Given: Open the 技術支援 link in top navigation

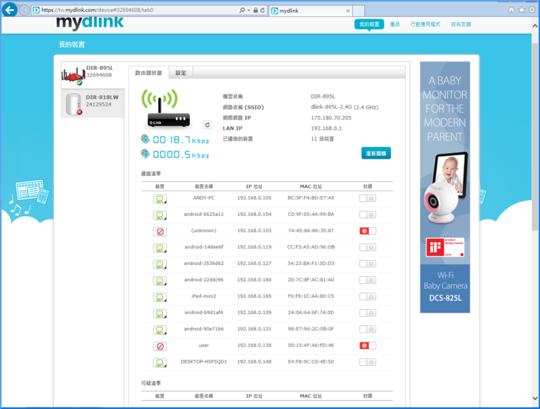Looking at the screenshot, I should (461, 24).
